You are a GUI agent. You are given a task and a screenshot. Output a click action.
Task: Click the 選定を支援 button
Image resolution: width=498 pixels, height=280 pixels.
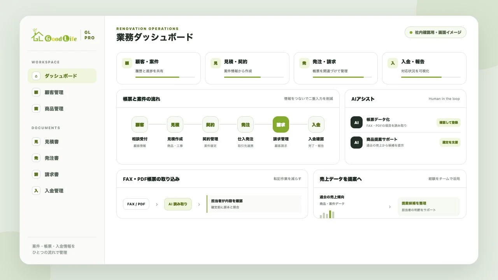pyautogui.click(x=450, y=142)
